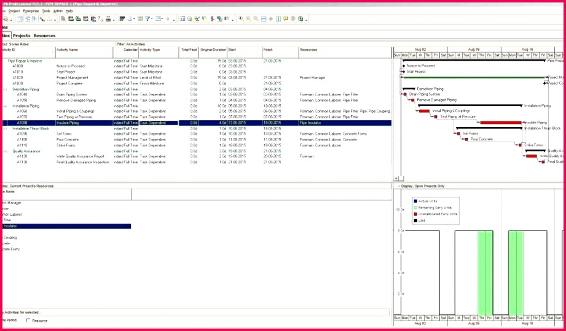Click the Remaining Early Units green swatch
Viewport: 566px width, 331px height.
(416, 208)
